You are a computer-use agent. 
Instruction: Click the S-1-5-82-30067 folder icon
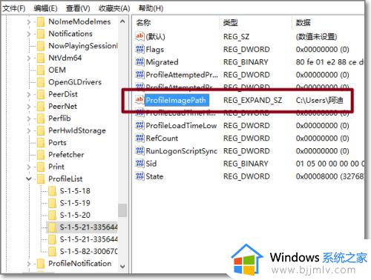point(52,252)
